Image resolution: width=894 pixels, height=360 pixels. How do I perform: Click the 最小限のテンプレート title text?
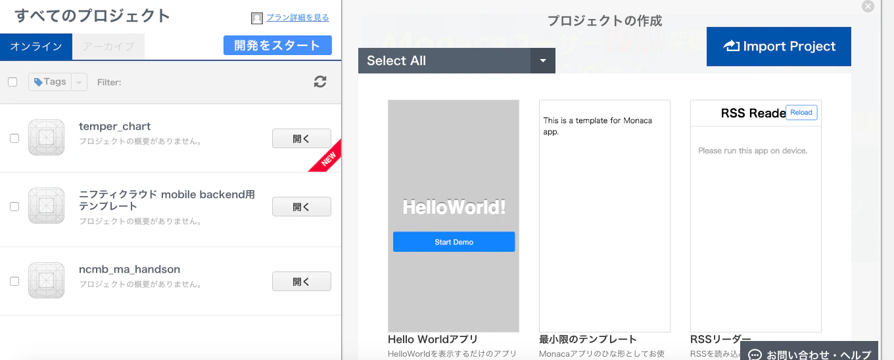click(x=588, y=340)
